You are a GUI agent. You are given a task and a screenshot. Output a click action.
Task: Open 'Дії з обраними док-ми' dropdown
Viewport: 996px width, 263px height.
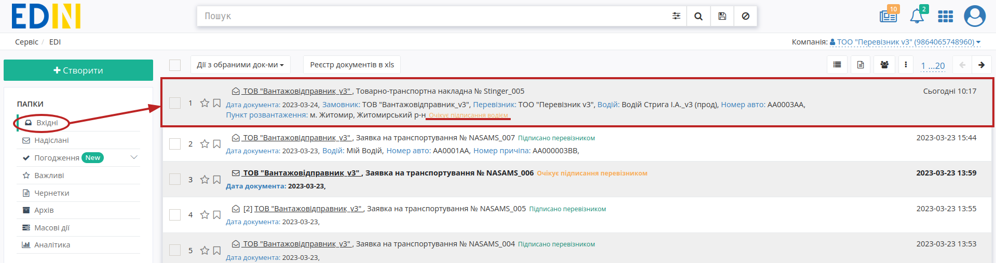[x=240, y=65]
